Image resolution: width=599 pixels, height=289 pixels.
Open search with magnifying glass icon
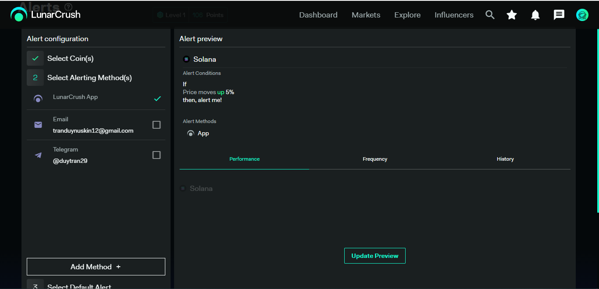[490, 15]
